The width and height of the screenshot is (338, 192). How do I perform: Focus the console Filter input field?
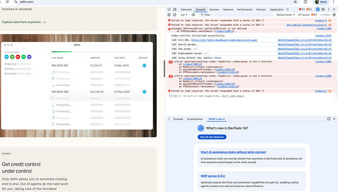click(237, 15)
